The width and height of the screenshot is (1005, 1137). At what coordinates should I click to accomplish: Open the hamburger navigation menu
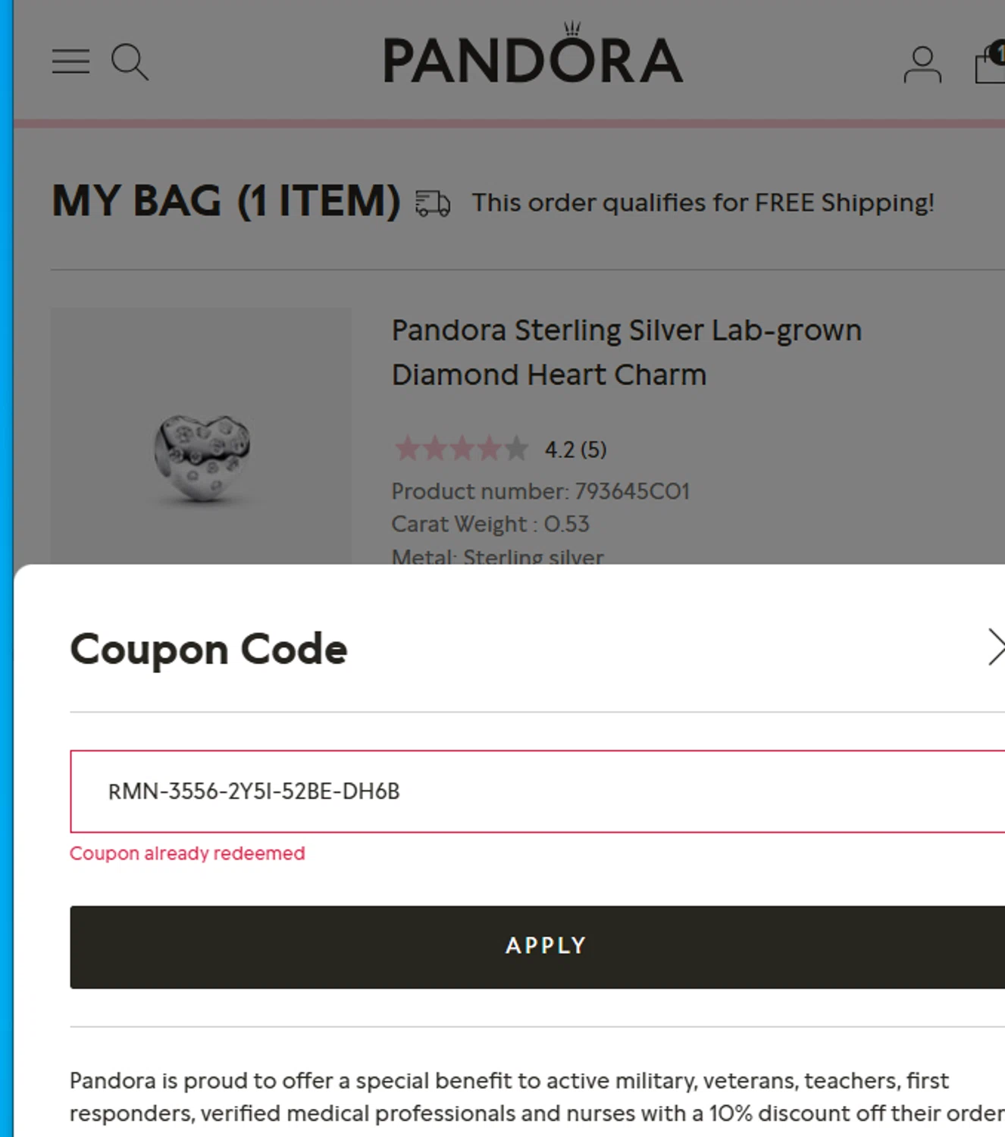[x=70, y=61]
